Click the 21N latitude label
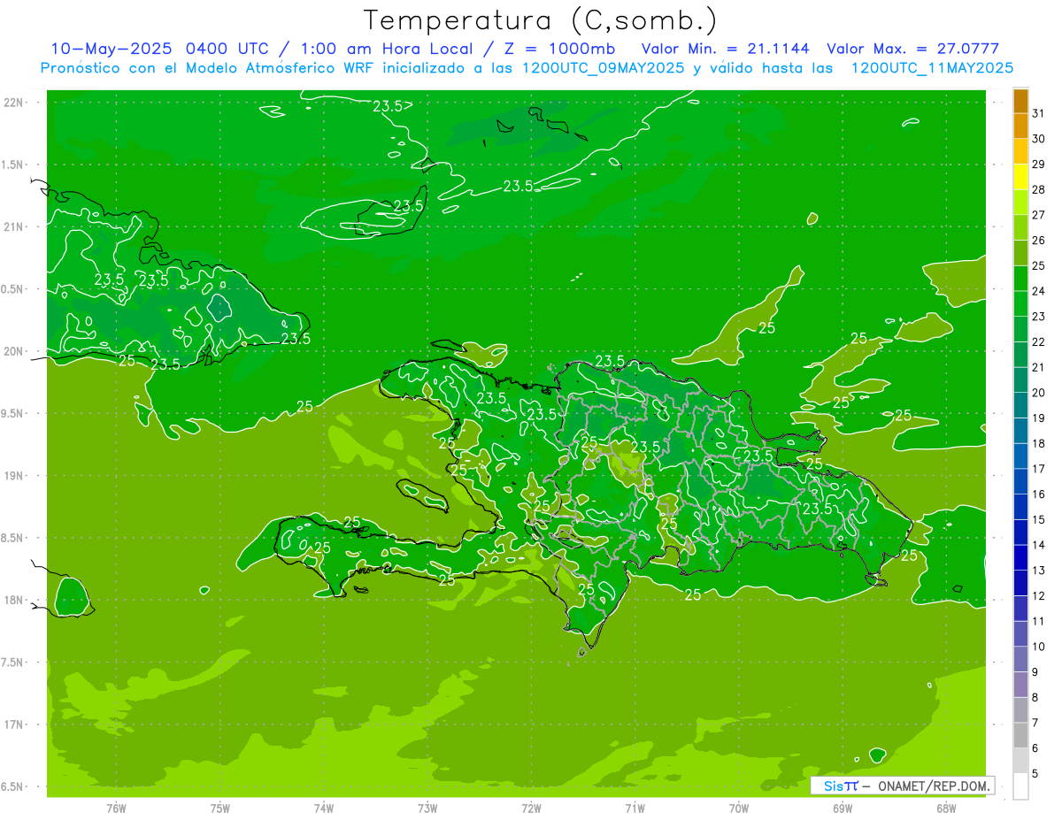Image resolution: width=1062 pixels, height=820 pixels. click(13, 226)
